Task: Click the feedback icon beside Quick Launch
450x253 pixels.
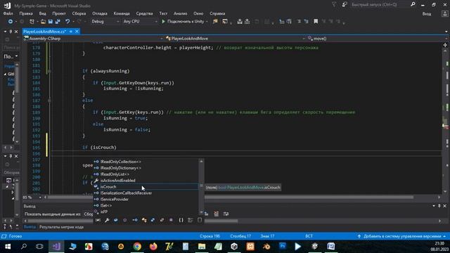Action: pos(345,4)
